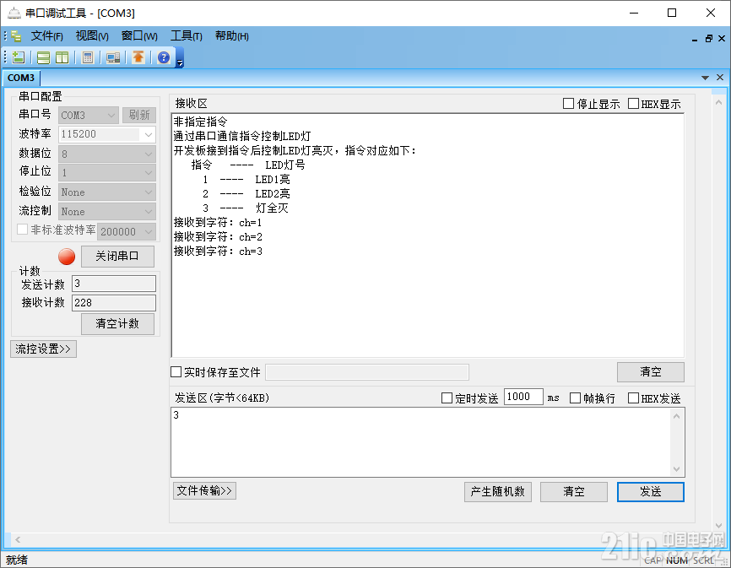
Task: Open the computer device manager icon
Action: [x=113, y=57]
